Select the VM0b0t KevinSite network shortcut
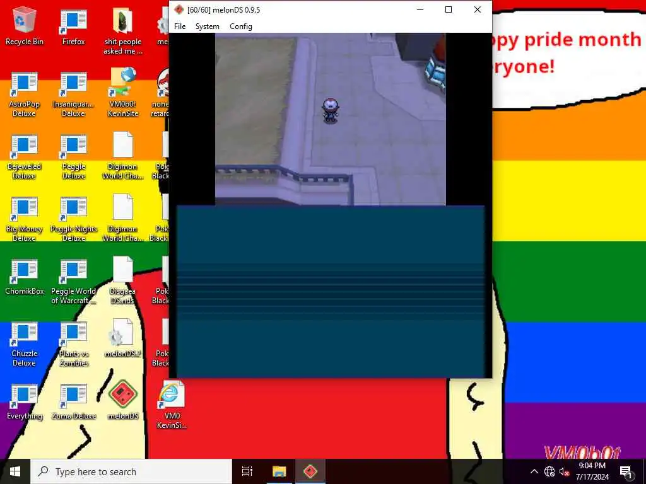646x484 pixels. click(123, 93)
